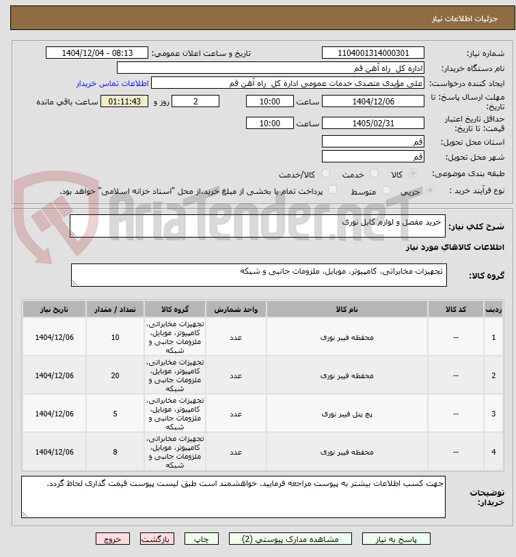This screenshot has width=516, height=557.
Task: Click the need number field 1104001314000301
Action: [x=373, y=53]
